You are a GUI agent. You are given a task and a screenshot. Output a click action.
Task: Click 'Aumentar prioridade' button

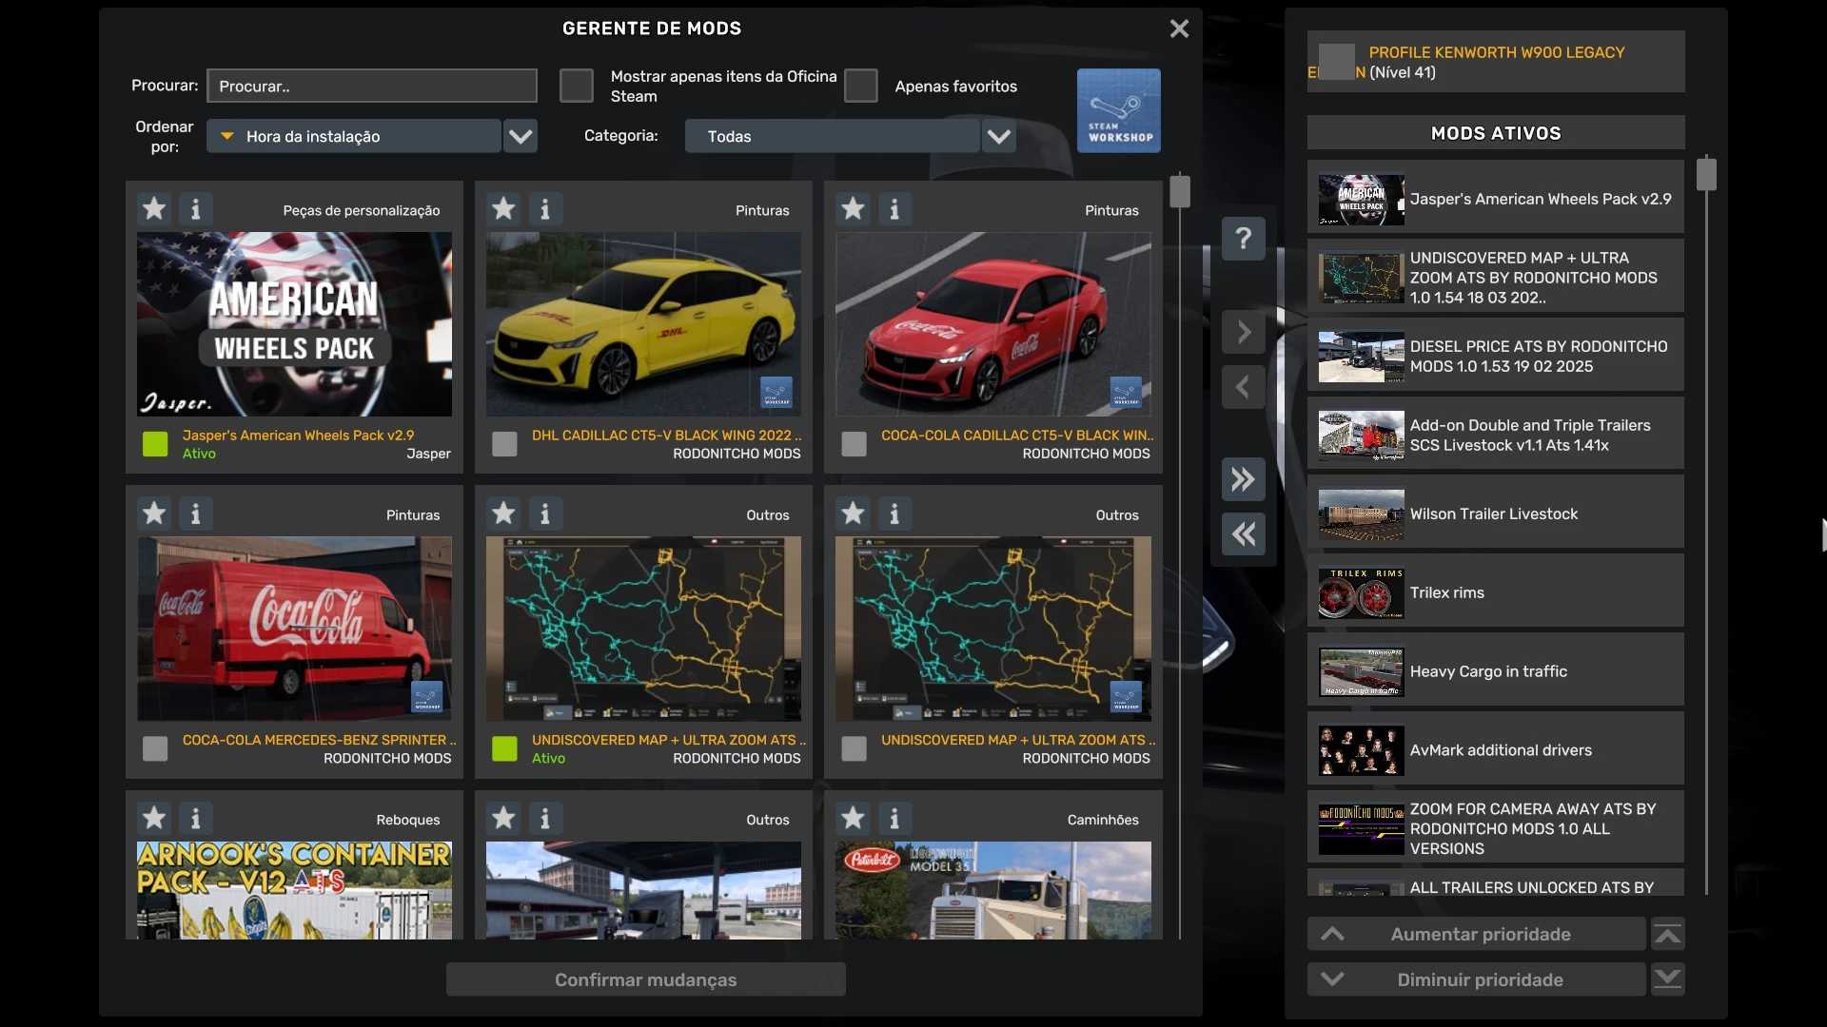click(x=1478, y=935)
